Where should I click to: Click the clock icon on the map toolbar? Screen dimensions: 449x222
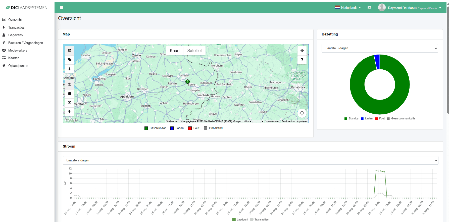[70, 84]
